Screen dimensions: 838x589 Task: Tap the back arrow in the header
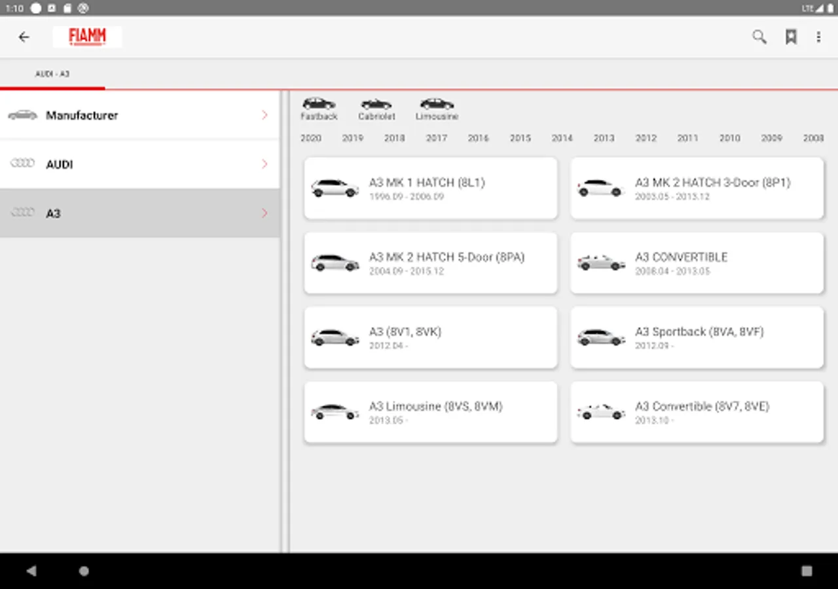(24, 37)
